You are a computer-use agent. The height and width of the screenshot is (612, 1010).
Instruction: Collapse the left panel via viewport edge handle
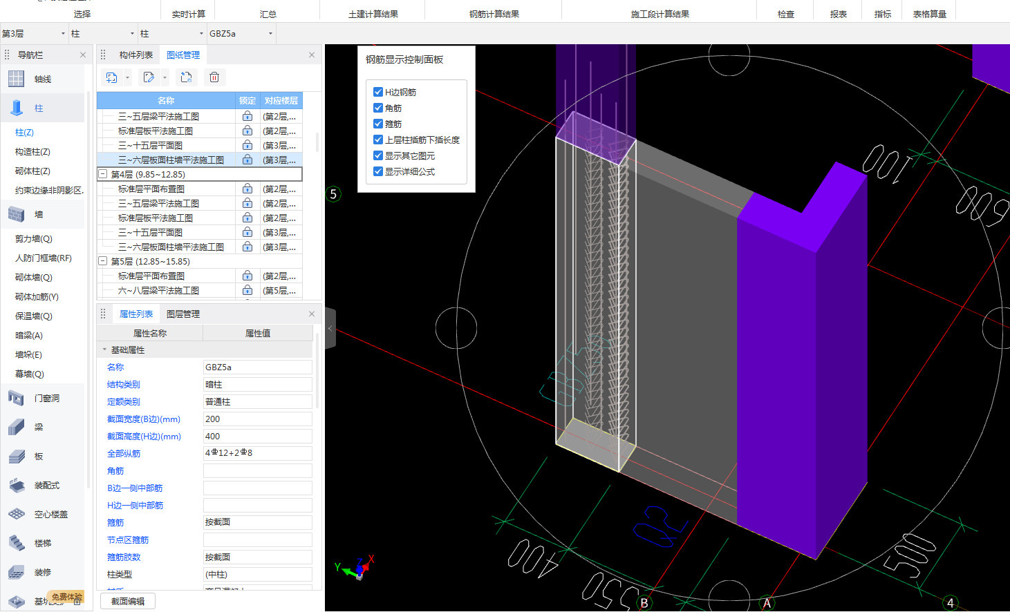click(330, 329)
